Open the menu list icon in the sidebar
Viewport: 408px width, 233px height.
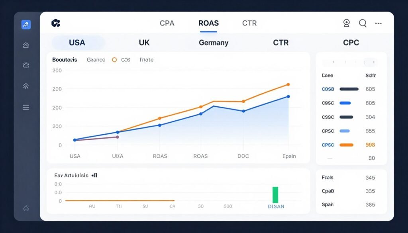click(x=25, y=107)
